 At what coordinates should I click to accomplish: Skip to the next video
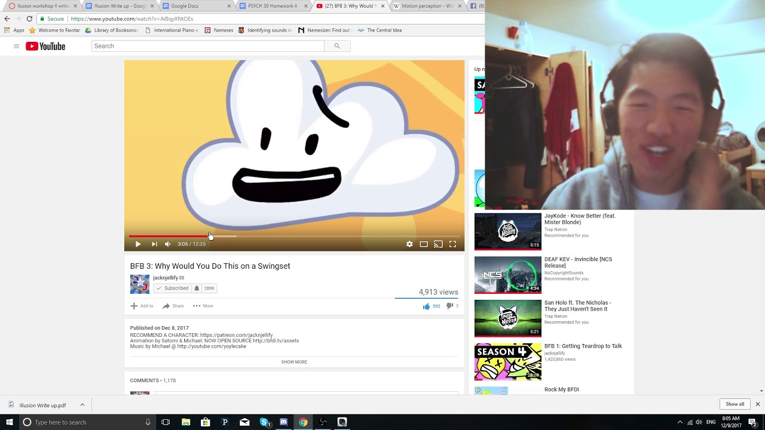point(154,244)
